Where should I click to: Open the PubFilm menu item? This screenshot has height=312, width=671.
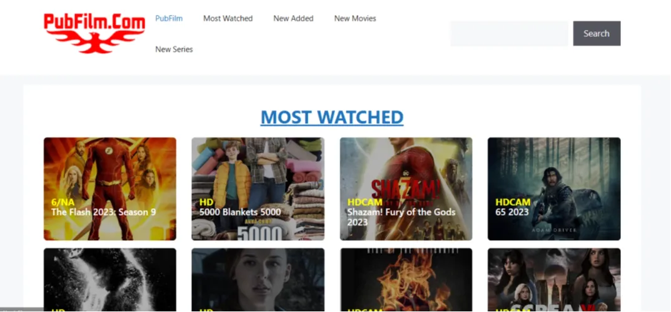tap(169, 18)
